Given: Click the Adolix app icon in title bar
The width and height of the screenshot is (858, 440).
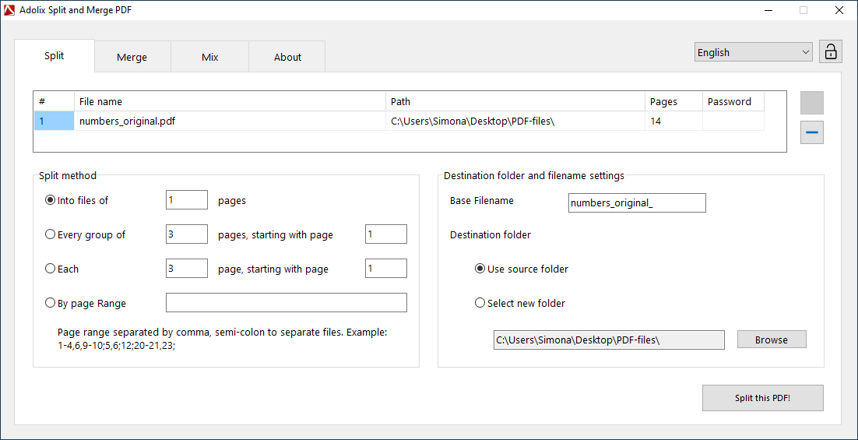Looking at the screenshot, I should pos(9,10).
